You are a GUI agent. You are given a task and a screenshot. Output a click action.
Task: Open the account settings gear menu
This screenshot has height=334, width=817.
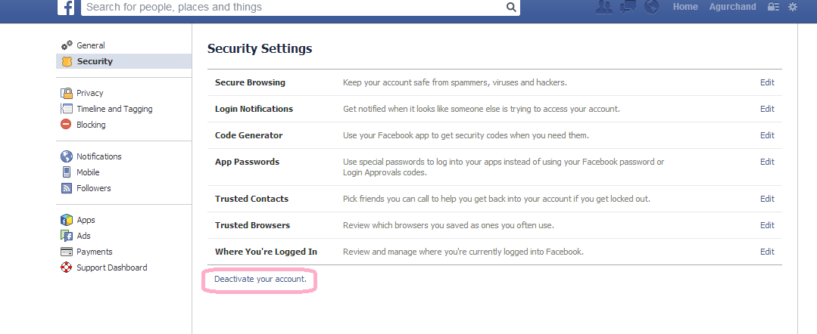[x=793, y=7]
